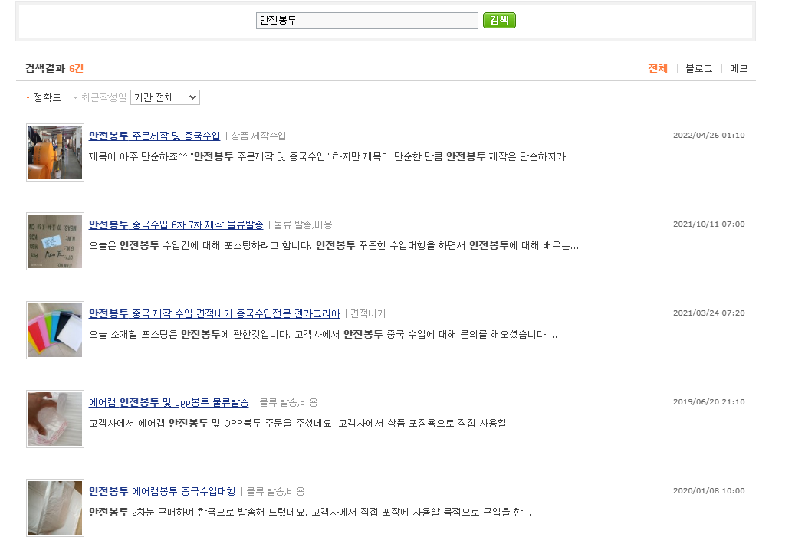The width and height of the screenshot is (795, 560).
Task: Select the 메모 tab
Action: 738,69
